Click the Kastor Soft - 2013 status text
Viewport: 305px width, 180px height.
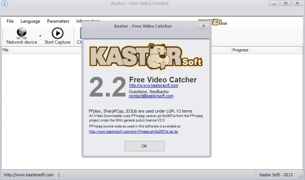click(276, 175)
